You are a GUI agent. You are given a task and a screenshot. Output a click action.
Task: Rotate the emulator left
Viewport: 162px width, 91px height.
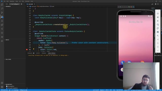pos(158,25)
